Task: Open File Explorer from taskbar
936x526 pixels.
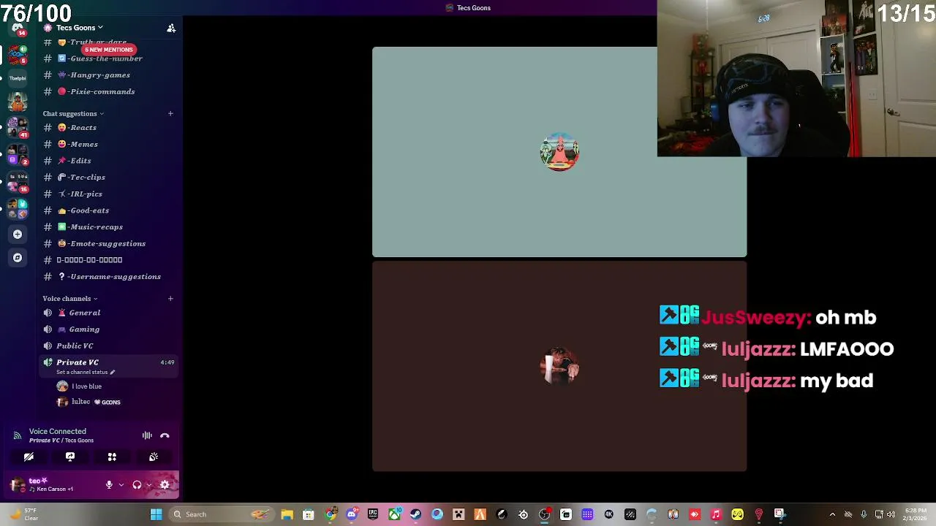Action: click(x=287, y=514)
